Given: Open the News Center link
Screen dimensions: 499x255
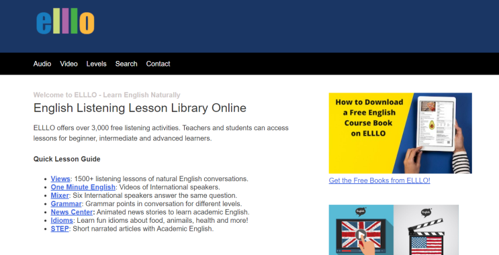Looking at the screenshot, I should pyautogui.click(x=72, y=212).
